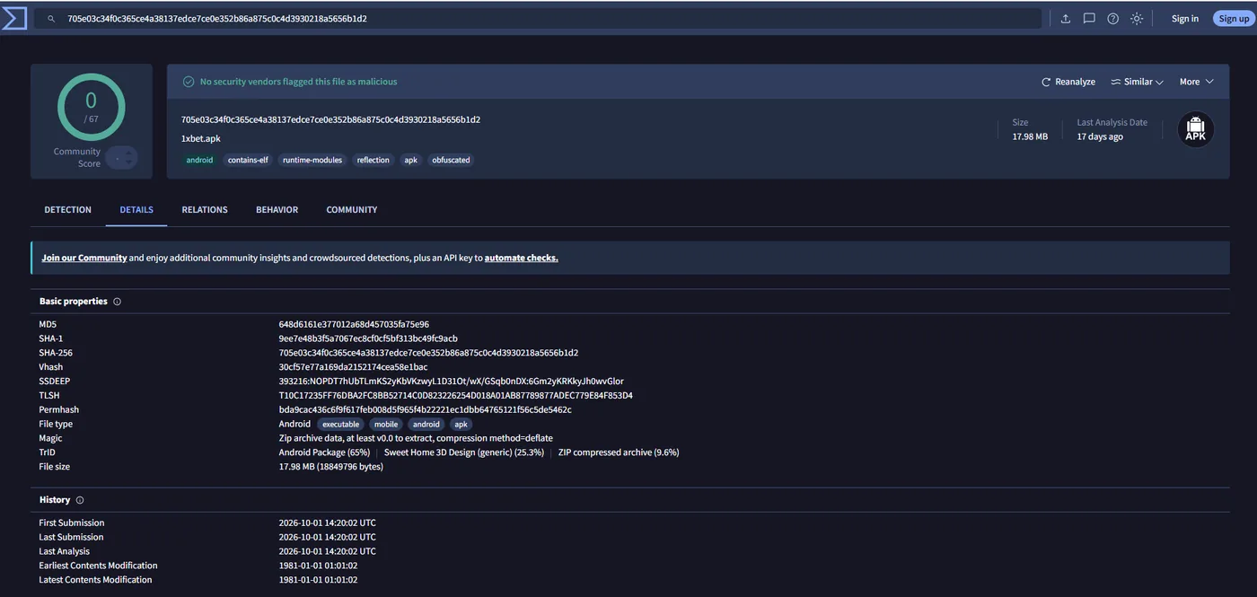Click the 0/67 detection score circle
The width and height of the screenshot is (1257, 597).
point(91,106)
